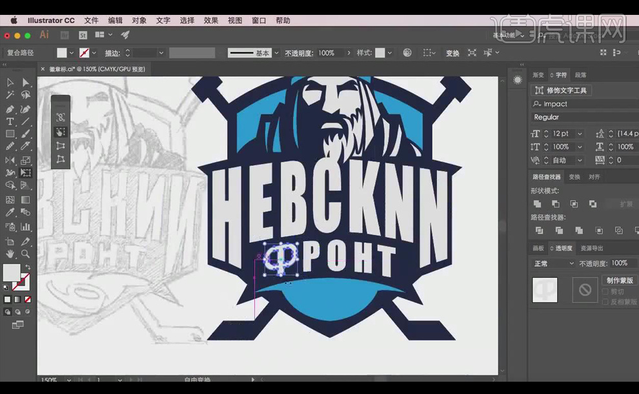The width and height of the screenshot is (639, 394).
Task: Open the 对象 (Object) menu
Action: (x=139, y=21)
